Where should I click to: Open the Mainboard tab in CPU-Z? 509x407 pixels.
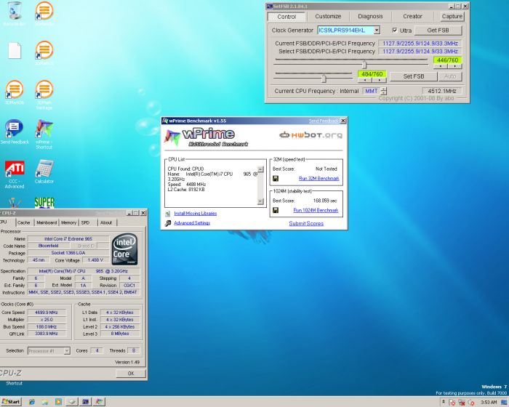point(47,222)
